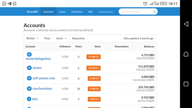This screenshot has width=192, height=108.
Task: Sort accounts by Reputation tab
Action: (78, 38)
